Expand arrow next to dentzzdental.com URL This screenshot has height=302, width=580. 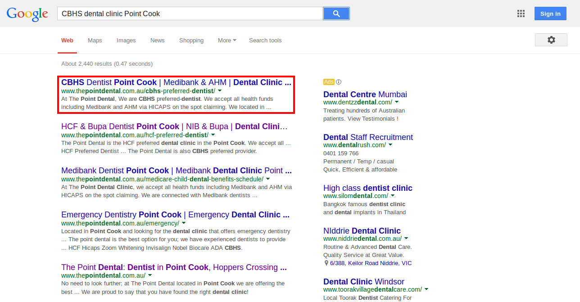[x=397, y=102]
